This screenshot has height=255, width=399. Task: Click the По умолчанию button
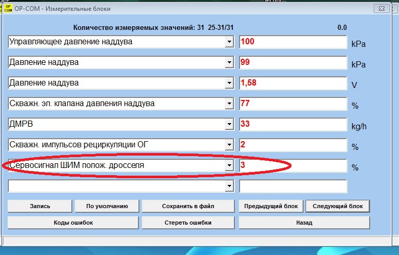(x=107, y=206)
